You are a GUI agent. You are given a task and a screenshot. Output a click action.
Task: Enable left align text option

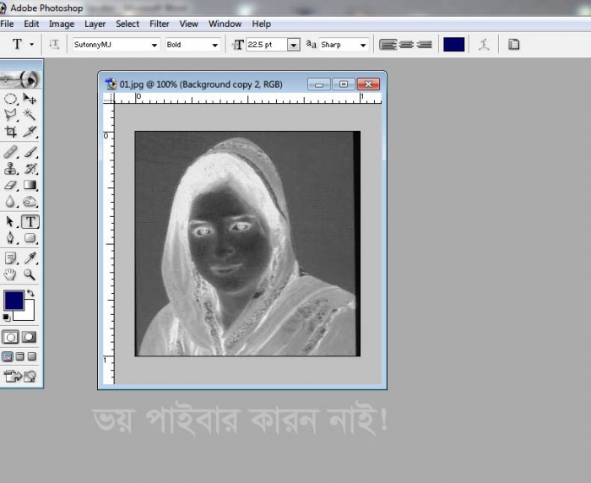[x=388, y=44]
